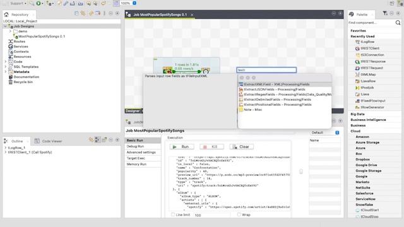Click the Recycle bin icon
The height and width of the screenshot is (227, 404).
11,82
